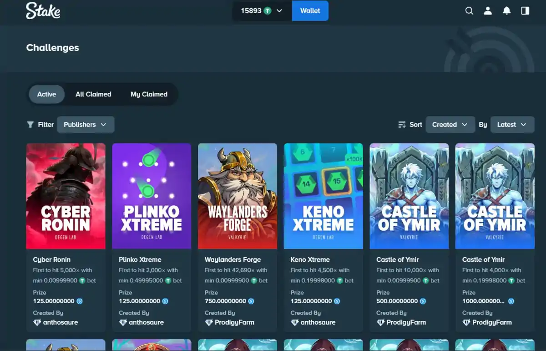546x351 pixels.
Task: Open the Latest order dropdown
Action: pos(512,125)
